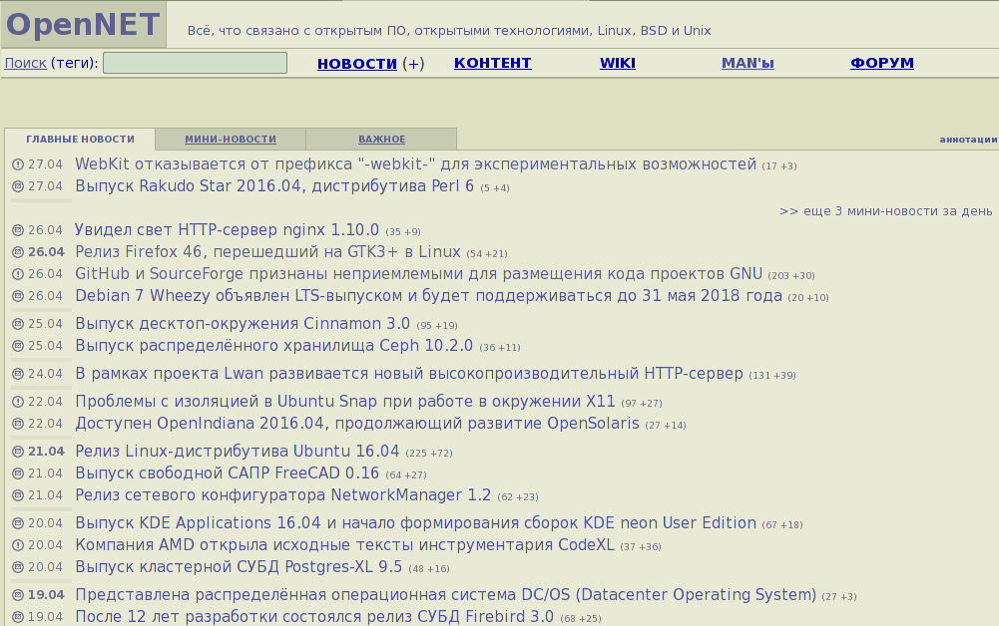Screen dimensions: 999x626
Task: Click icon beside Lwan HTTP server news
Action: click(18, 374)
